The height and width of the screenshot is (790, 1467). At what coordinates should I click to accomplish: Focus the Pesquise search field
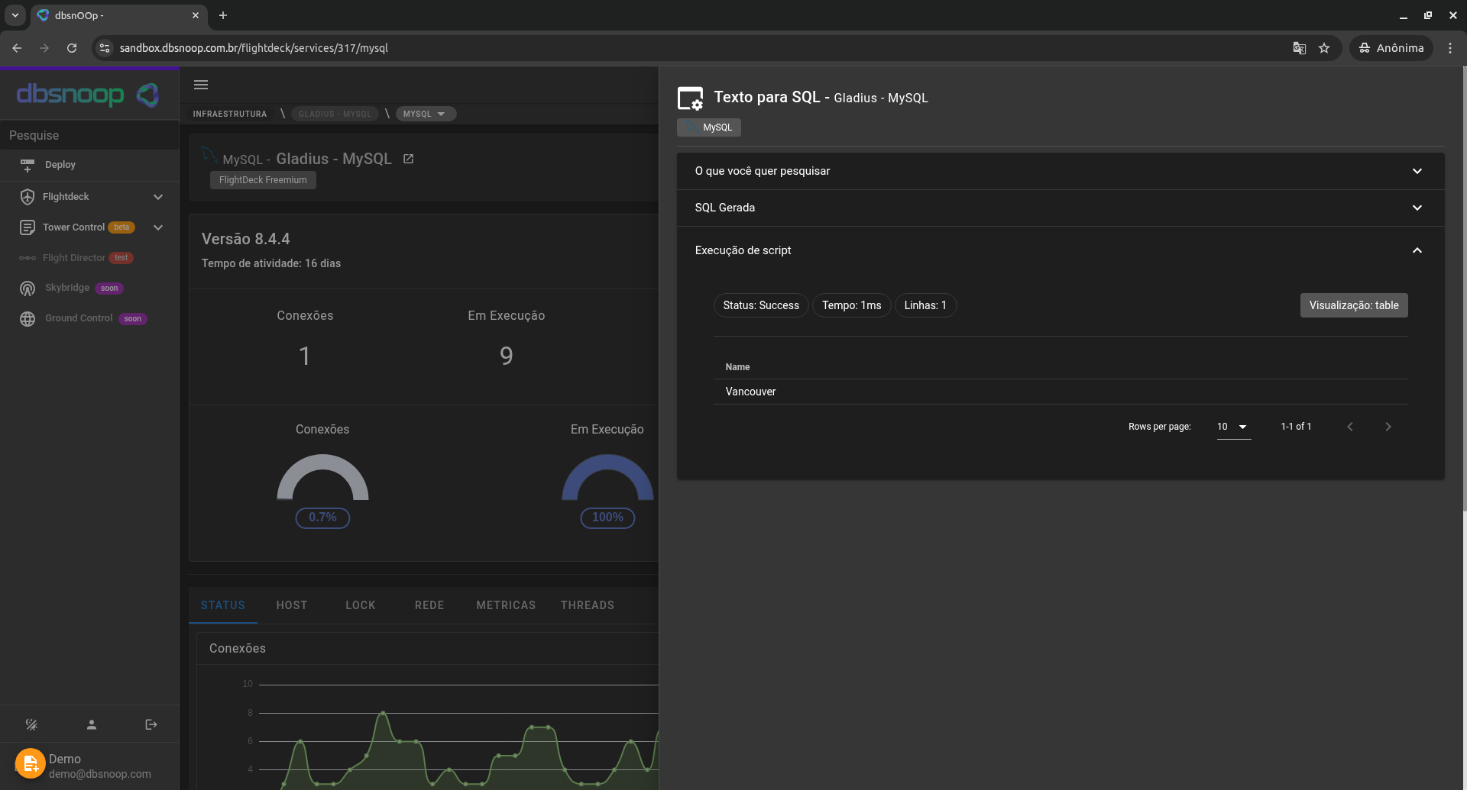tap(89, 135)
